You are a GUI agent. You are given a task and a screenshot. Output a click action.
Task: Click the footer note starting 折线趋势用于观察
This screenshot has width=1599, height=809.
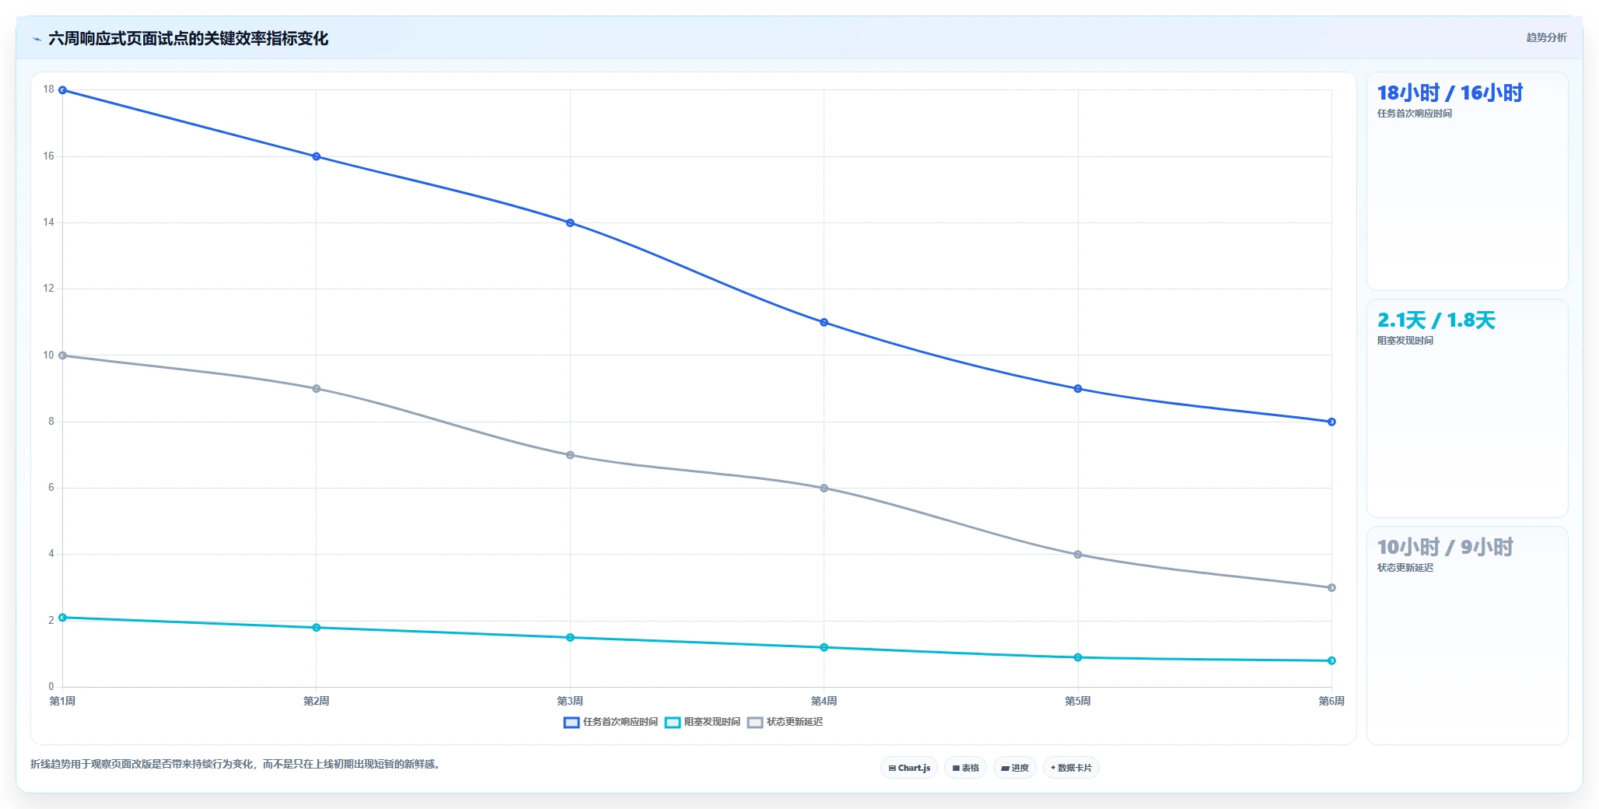[x=236, y=764]
